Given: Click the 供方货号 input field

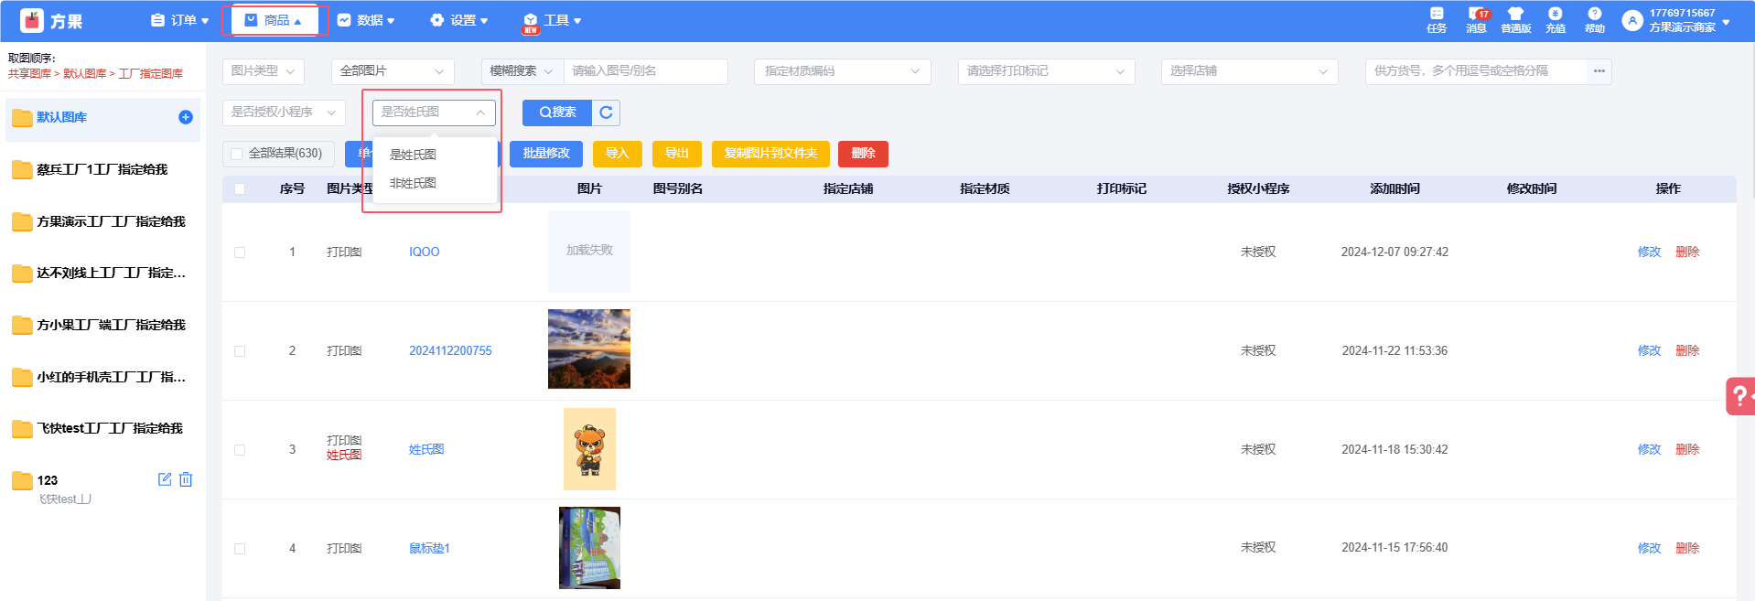Looking at the screenshot, I should click(1476, 71).
